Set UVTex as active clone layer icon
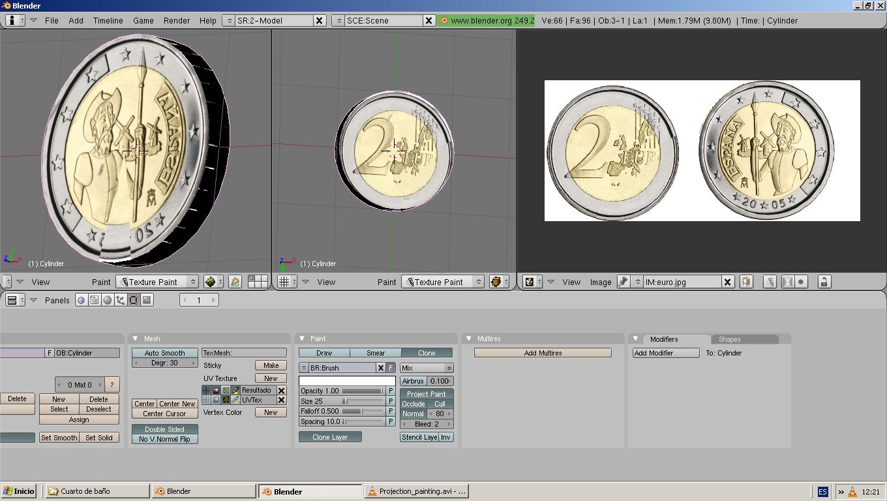The height and width of the screenshot is (501, 887). [226, 400]
